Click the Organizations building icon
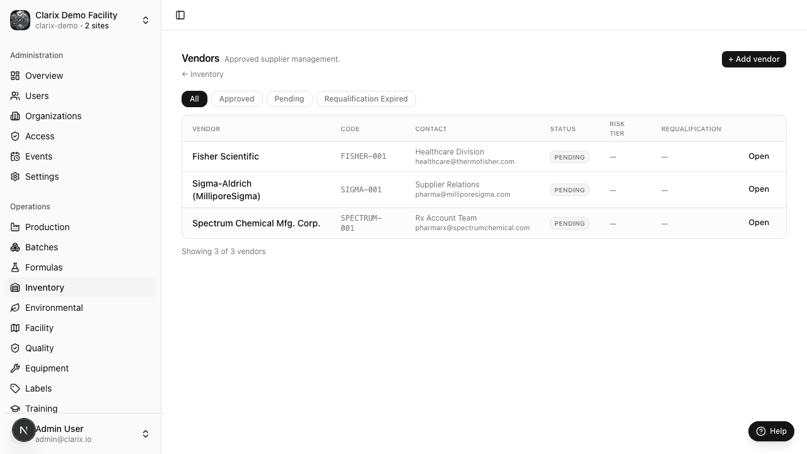 point(15,116)
